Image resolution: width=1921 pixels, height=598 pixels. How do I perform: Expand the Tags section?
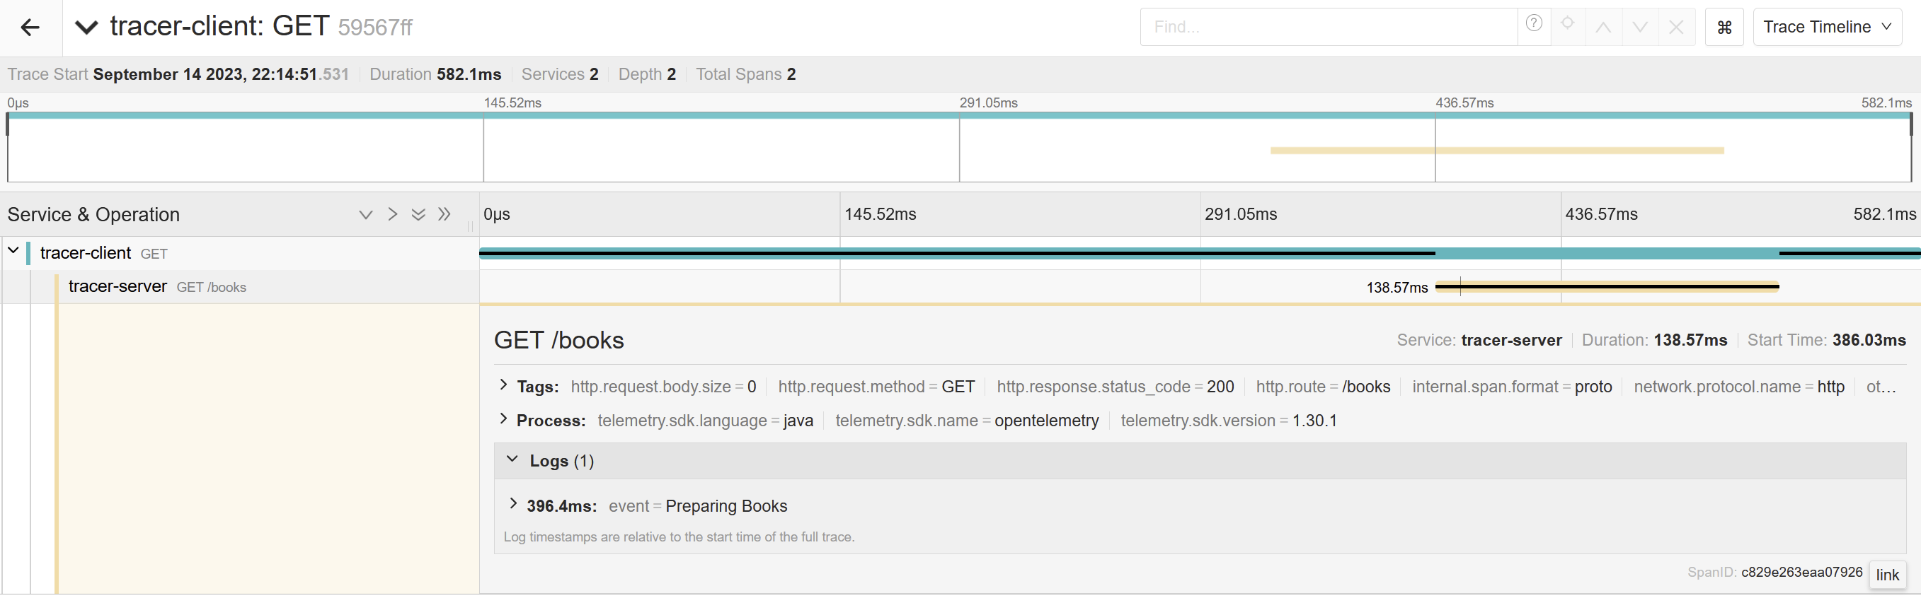coord(503,386)
